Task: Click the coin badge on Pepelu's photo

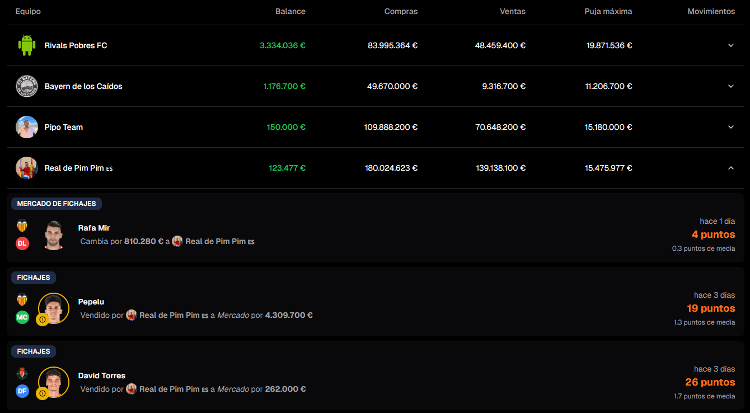Action: click(x=42, y=320)
